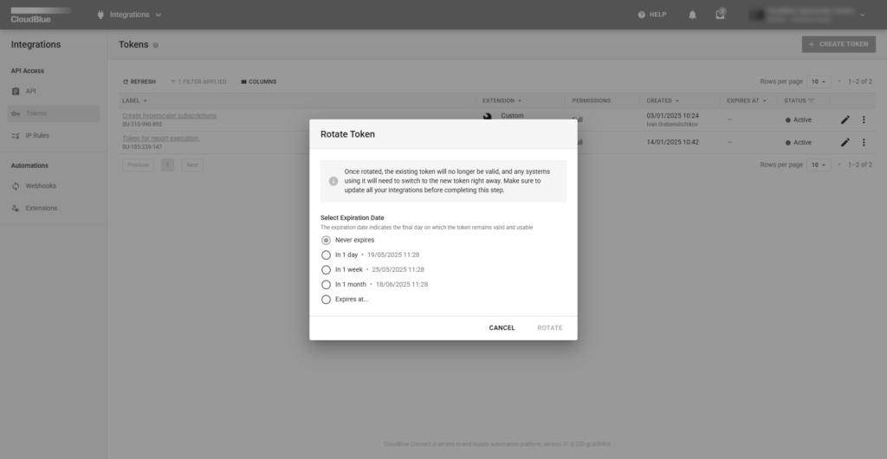Refresh the tokens list
This screenshot has height=459, width=887.
(x=139, y=82)
